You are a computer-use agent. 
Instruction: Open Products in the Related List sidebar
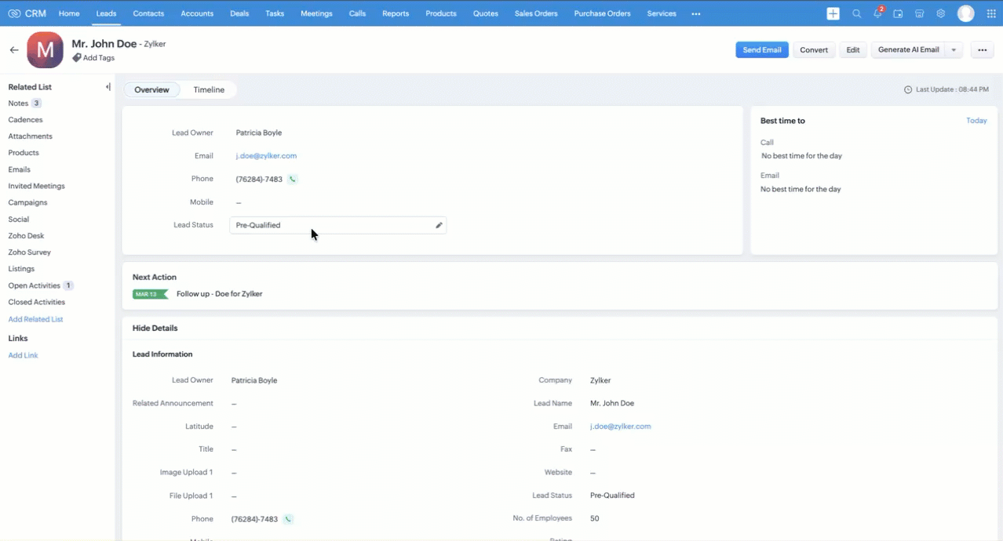(24, 153)
